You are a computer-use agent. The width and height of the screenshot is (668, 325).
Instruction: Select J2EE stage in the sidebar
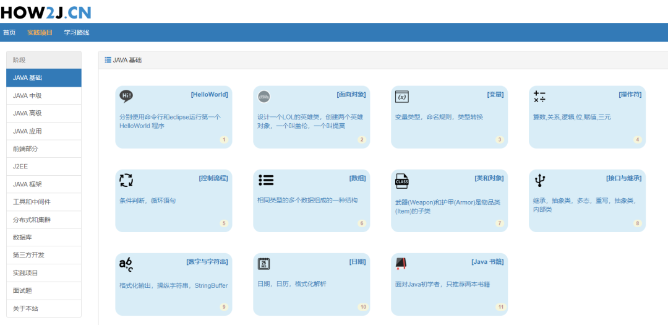pyautogui.click(x=44, y=167)
